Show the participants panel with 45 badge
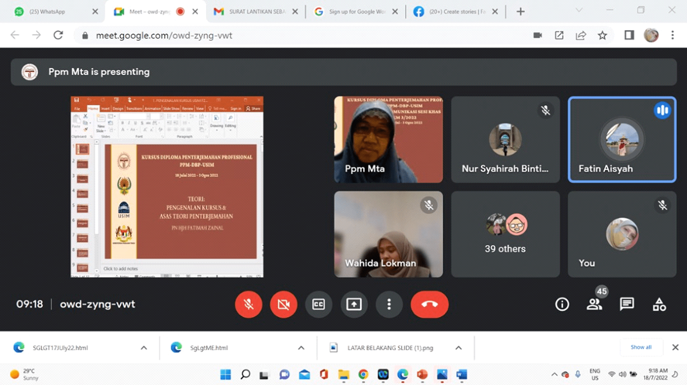This screenshot has width=687, height=385. pyautogui.click(x=594, y=304)
